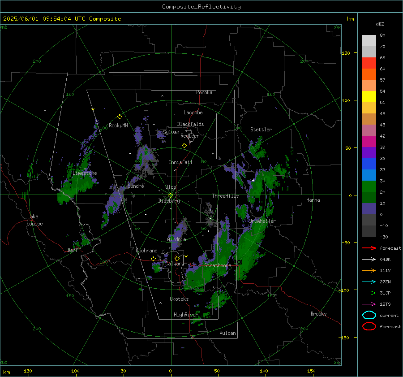Select the Limestone label
This screenshot has width=403, height=377.
85,173
